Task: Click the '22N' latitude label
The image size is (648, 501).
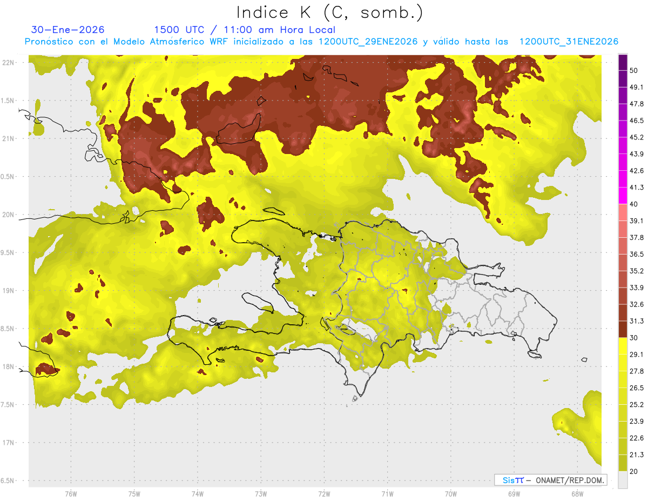Action: pyautogui.click(x=8, y=62)
